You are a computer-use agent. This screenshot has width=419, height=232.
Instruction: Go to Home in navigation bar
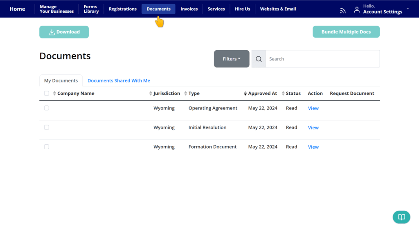coord(17,9)
